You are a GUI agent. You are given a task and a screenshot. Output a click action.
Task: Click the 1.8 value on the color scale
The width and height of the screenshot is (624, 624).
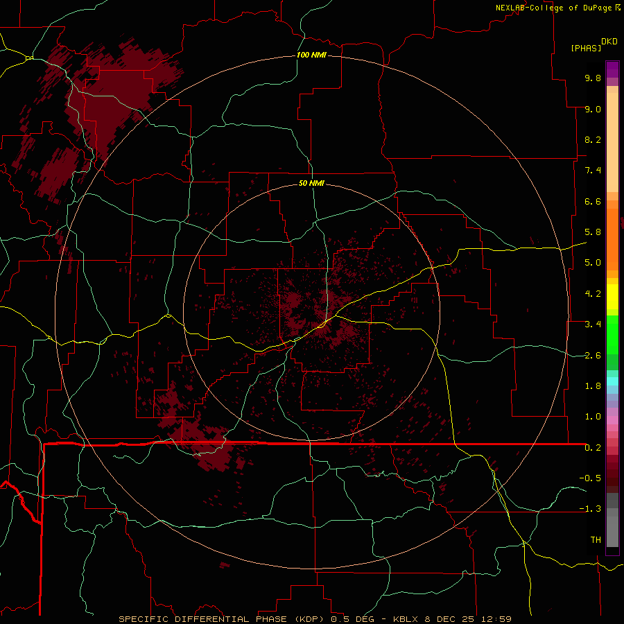[x=593, y=386]
